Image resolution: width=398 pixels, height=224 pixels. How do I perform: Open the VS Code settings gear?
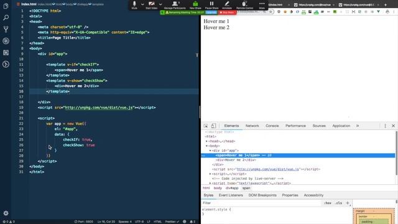(x=6, y=213)
